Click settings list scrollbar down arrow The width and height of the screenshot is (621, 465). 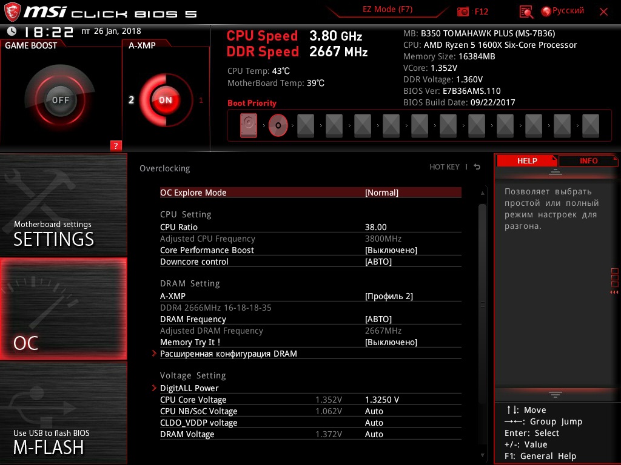click(x=482, y=455)
